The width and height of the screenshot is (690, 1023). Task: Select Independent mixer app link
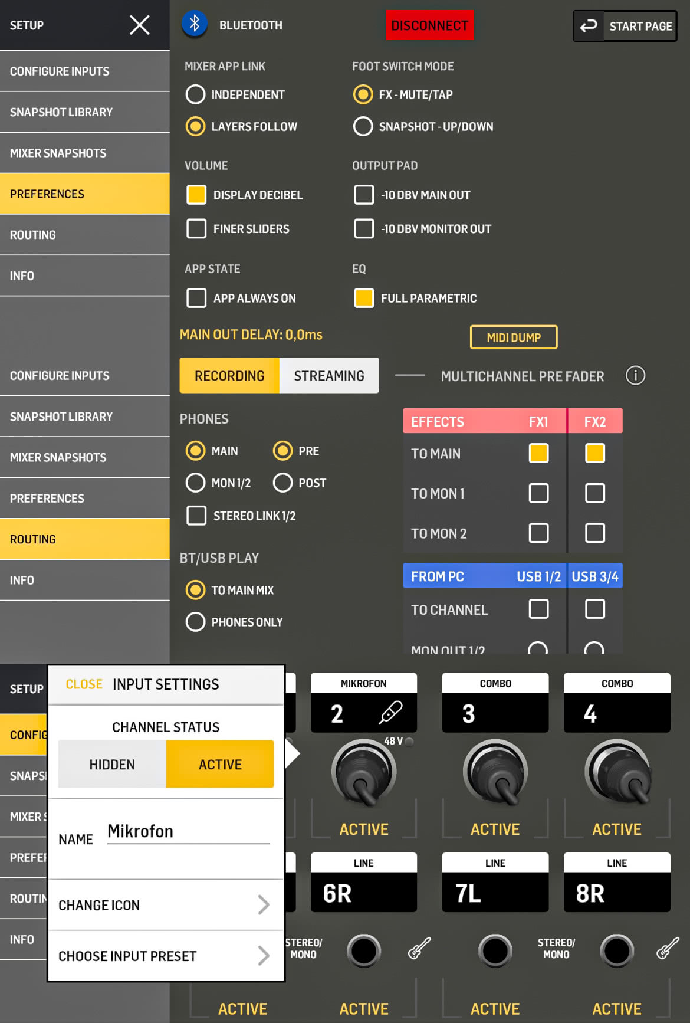[195, 94]
